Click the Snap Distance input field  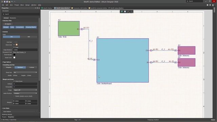click(25, 50)
